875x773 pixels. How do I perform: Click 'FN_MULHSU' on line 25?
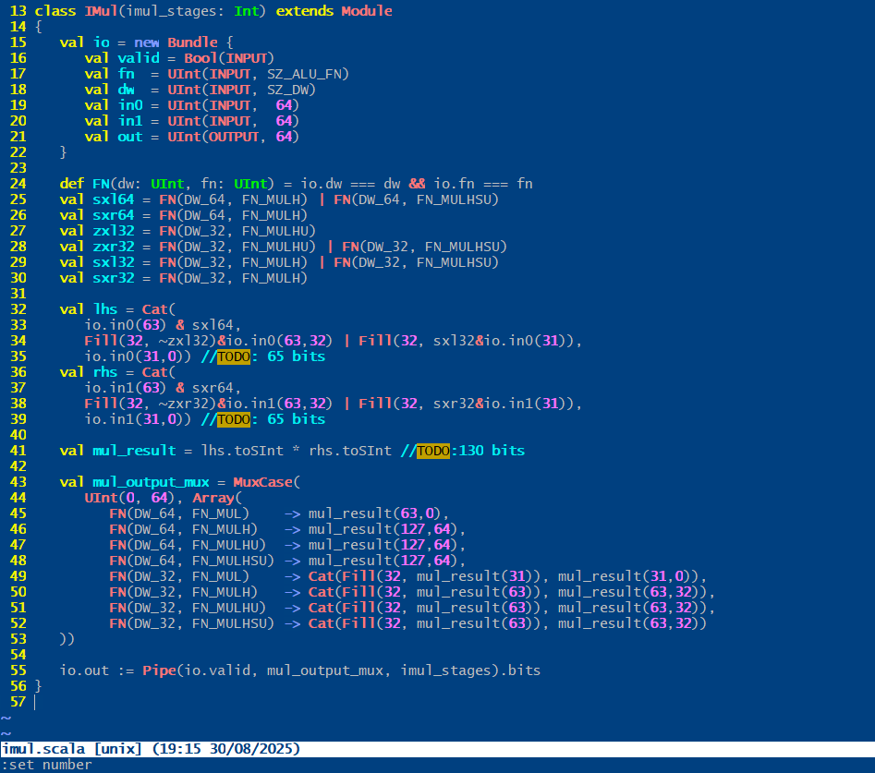point(455,199)
